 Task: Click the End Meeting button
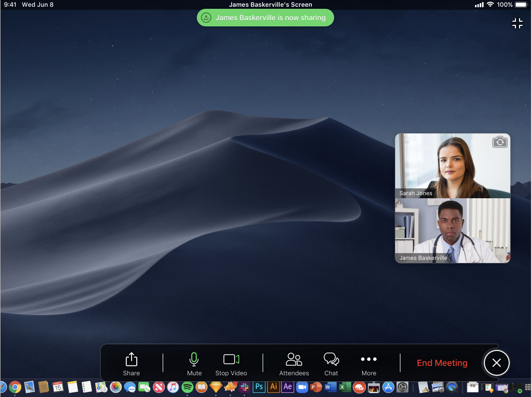[x=442, y=363]
